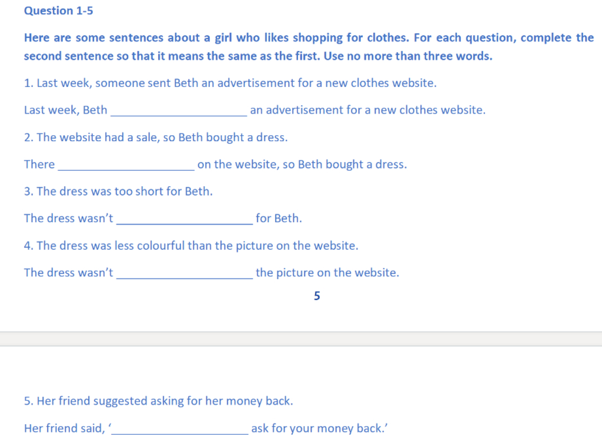Click 'an advertisement for a new clothes website' ending

pyautogui.click(x=368, y=110)
